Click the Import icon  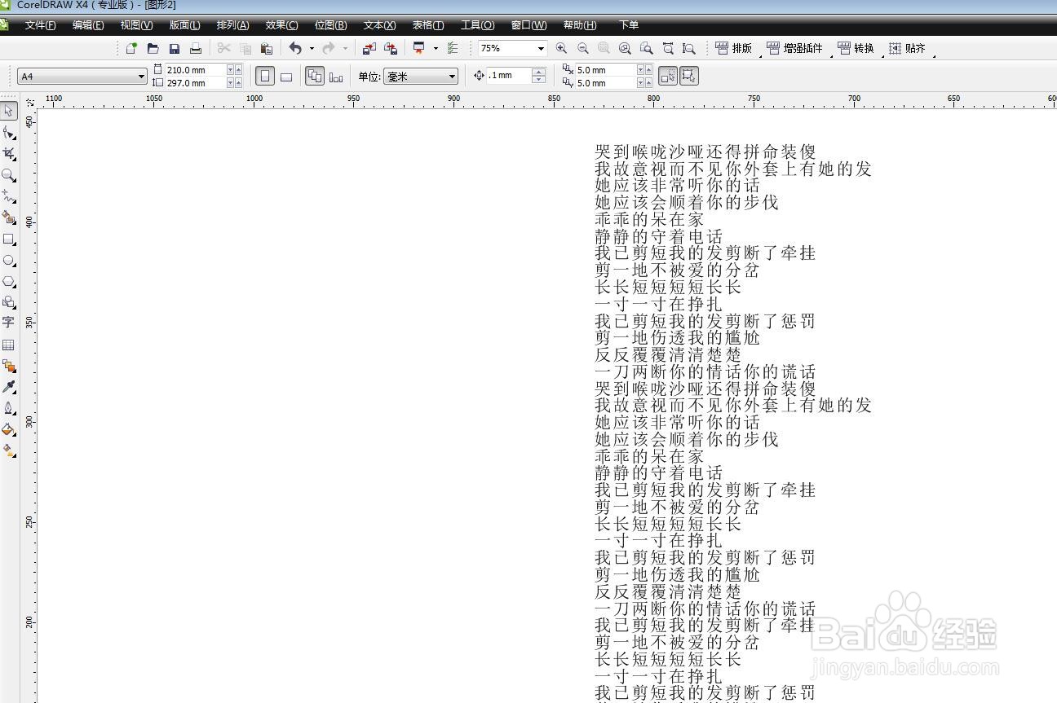pos(369,49)
